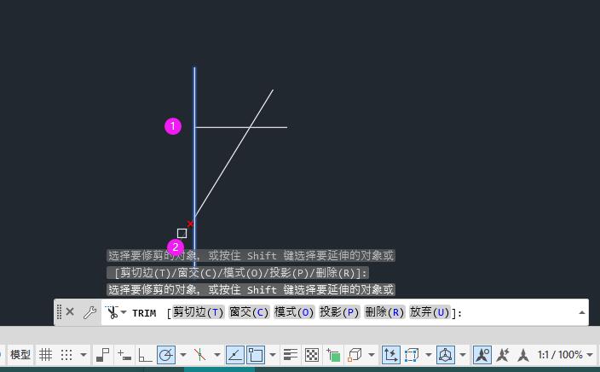Image resolution: width=600 pixels, height=372 pixels.
Task: Choose the 模式(O) mode option
Action: pyautogui.click(x=294, y=312)
